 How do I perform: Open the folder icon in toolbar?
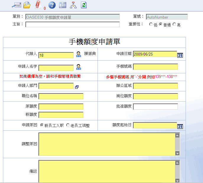[27, 5]
